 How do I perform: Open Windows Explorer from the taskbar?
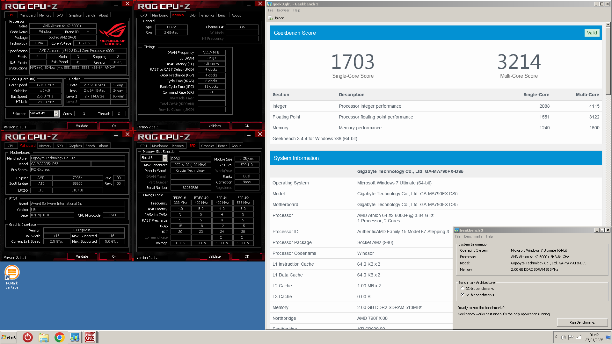[44, 337]
